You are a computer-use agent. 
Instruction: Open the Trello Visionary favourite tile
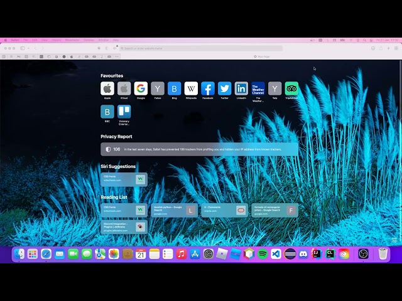click(124, 112)
